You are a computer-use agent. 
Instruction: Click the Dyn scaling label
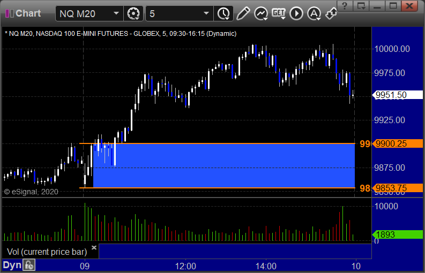[12, 265]
